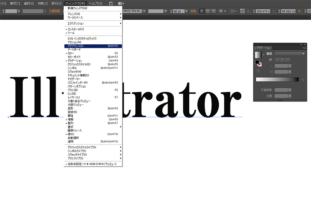Viewport: 311px width, 202px height.
Task: Click the gradient slider bar
Action: [277, 79]
